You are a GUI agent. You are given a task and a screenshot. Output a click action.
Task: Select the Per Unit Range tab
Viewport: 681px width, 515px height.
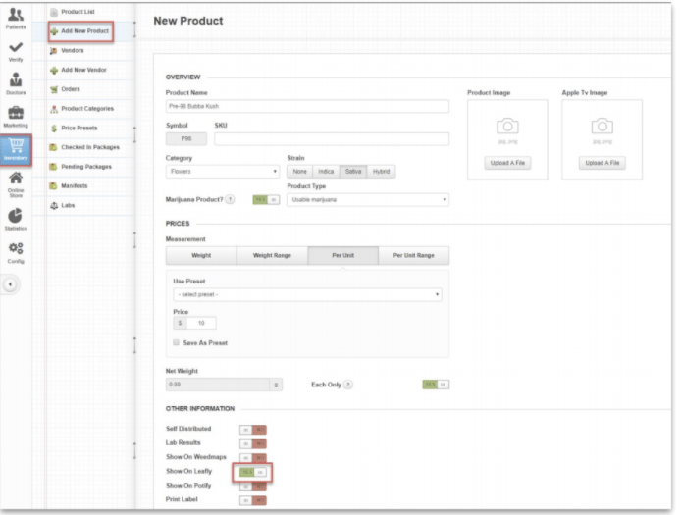(x=414, y=255)
